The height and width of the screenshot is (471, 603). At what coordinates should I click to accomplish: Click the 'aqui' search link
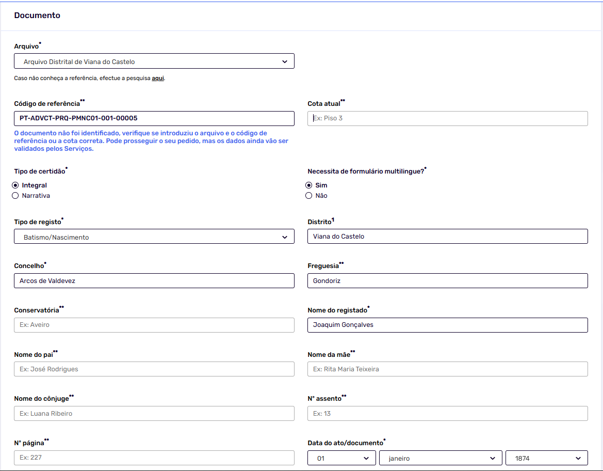pos(158,78)
